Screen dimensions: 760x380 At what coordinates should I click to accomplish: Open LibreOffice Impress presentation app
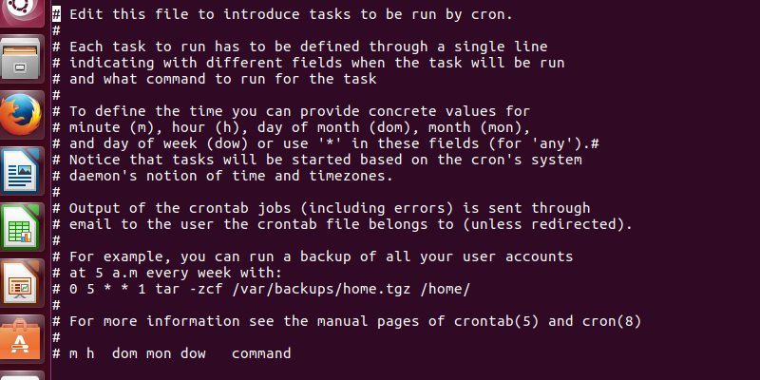click(23, 283)
